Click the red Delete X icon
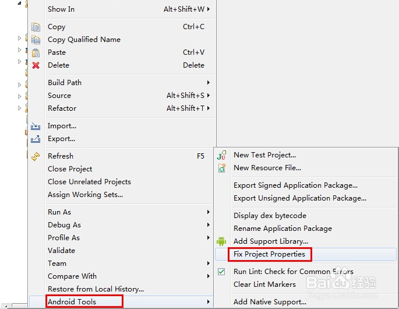399x309 pixels. [36, 65]
